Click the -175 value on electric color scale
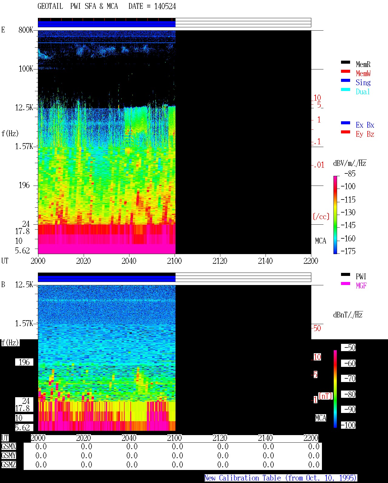This screenshot has height=483, width=388. point(348,251)
